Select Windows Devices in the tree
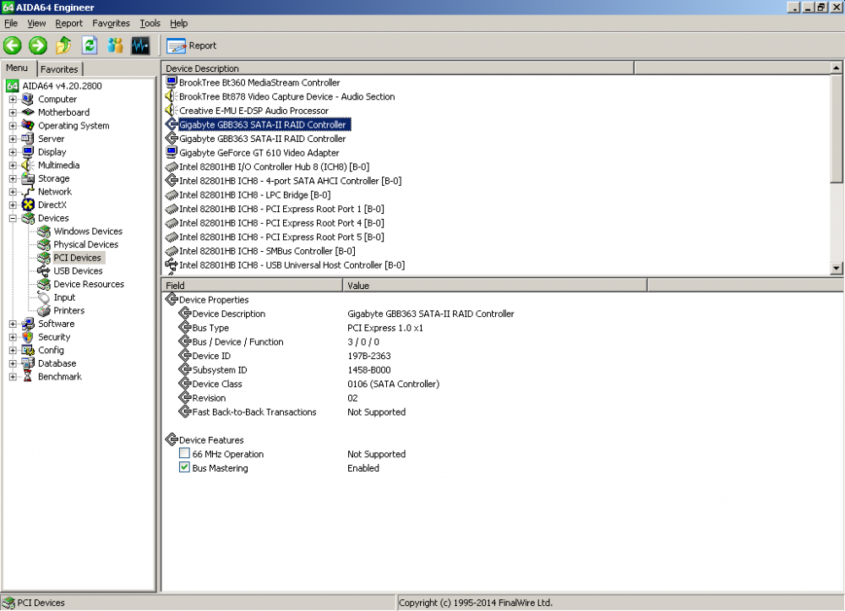Viewport: 845px width, 611px height. coord(88,232)
